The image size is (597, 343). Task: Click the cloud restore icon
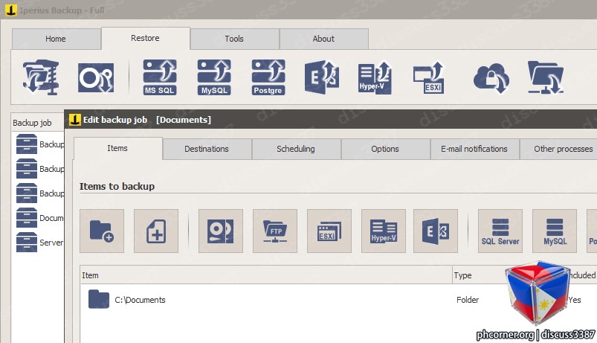(x=491, y=78)
